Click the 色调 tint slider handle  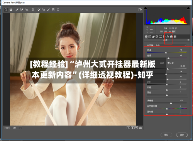point(169,58)
